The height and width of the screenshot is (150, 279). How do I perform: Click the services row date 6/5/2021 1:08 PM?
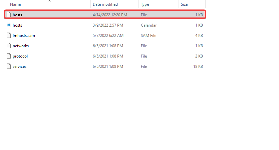click(108, 66)
